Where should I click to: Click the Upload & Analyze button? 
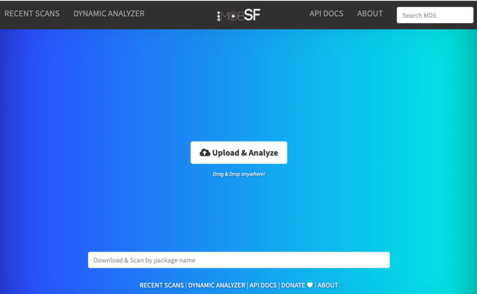pos(239,152)
